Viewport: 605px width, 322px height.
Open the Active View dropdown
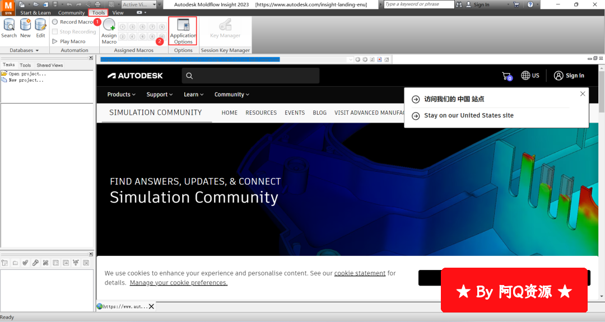(154, 4)
